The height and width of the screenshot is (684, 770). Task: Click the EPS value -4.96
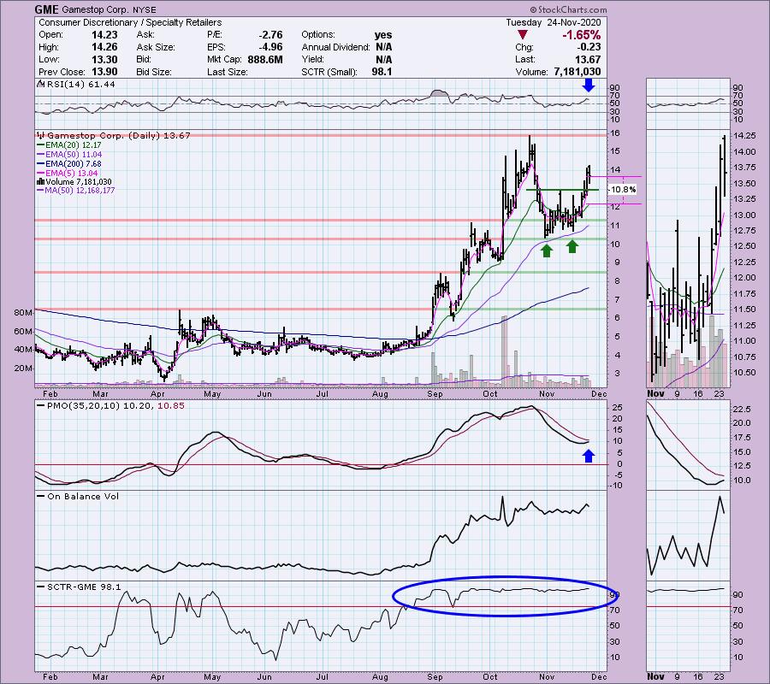coord(270,47)
